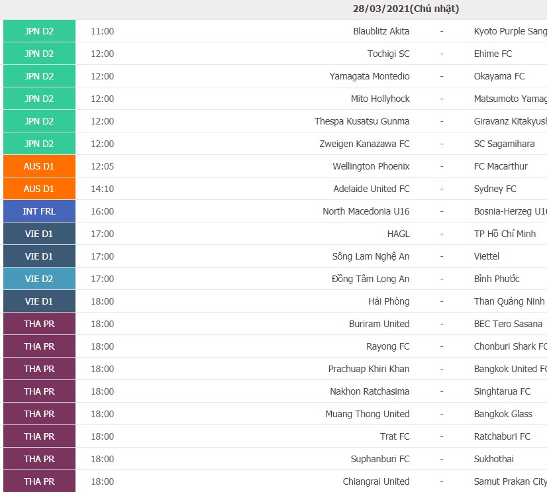Click Ratchaburi FC team name
549x492 pixels.
point(502,436)
